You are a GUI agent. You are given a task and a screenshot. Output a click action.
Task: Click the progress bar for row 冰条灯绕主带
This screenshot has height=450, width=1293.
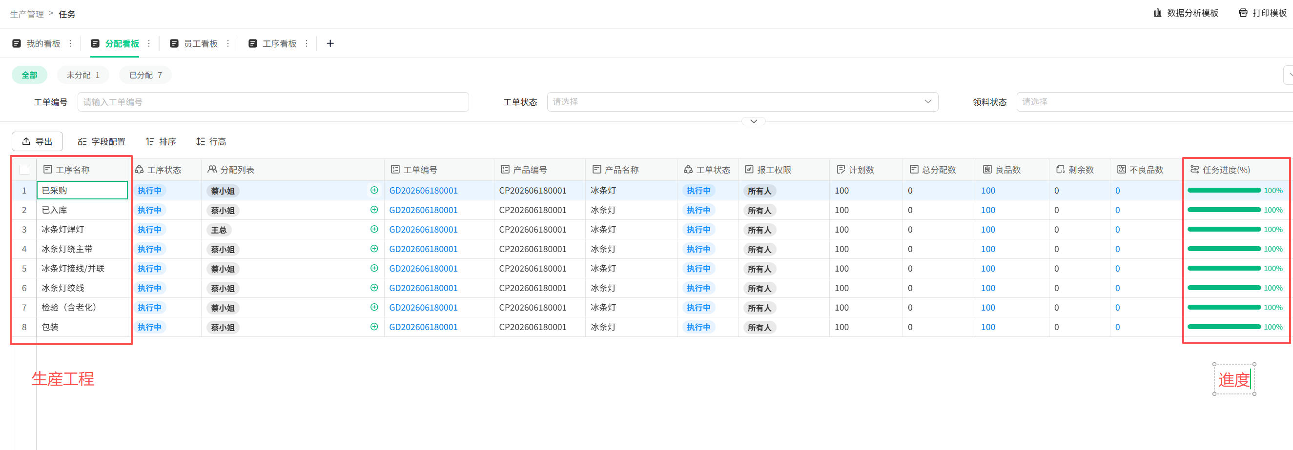pos(1224,249)
